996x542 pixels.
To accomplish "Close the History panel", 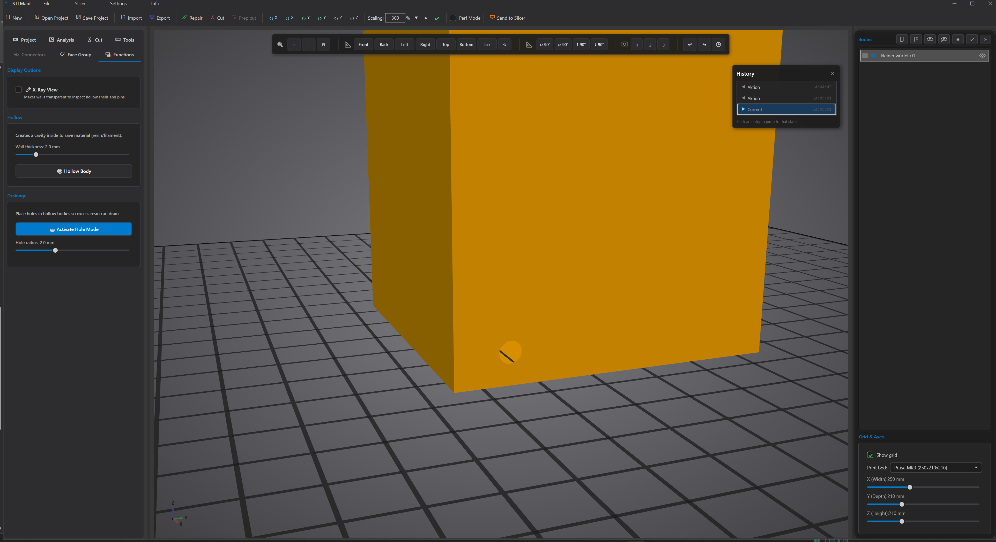I will point(832,73).
